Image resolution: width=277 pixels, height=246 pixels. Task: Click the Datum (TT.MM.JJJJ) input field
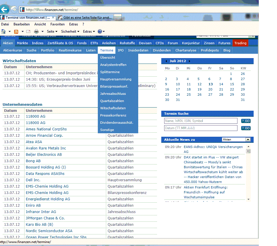pyautogui.click(x=201, y=128)
